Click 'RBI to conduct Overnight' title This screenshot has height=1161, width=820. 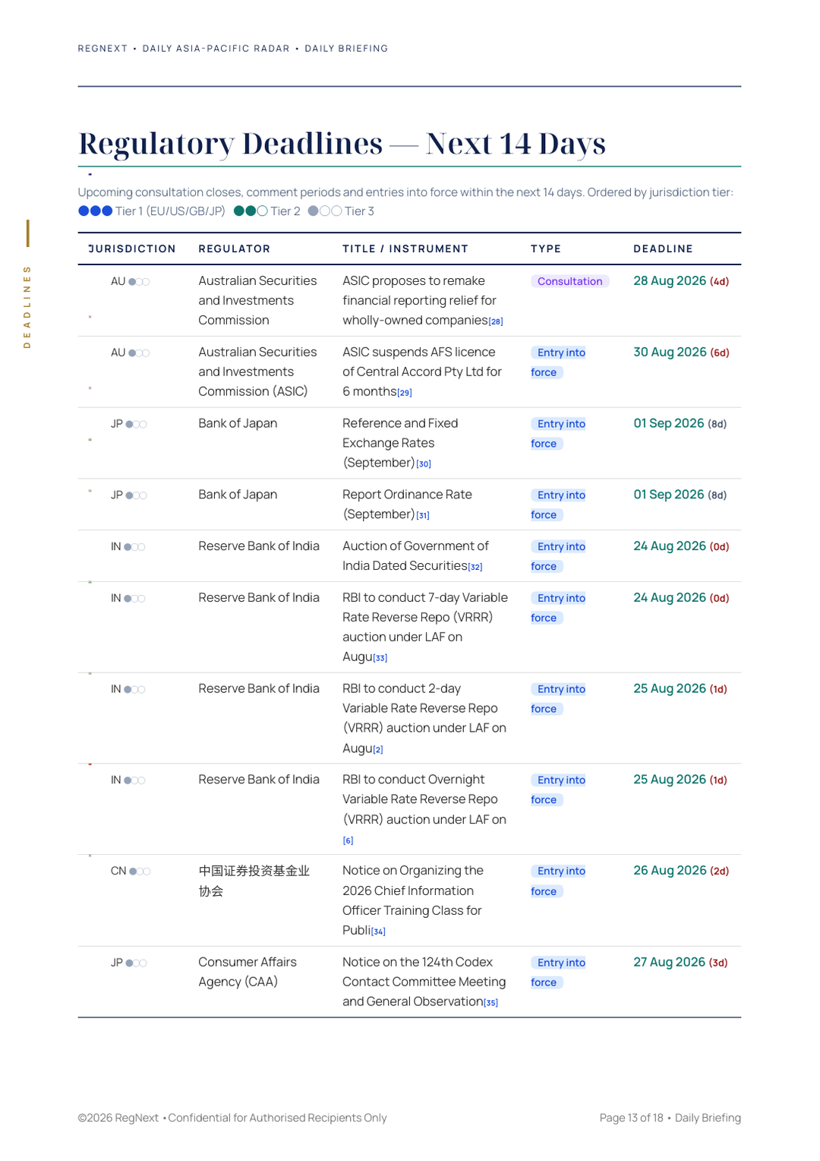[x=424, y=809]
